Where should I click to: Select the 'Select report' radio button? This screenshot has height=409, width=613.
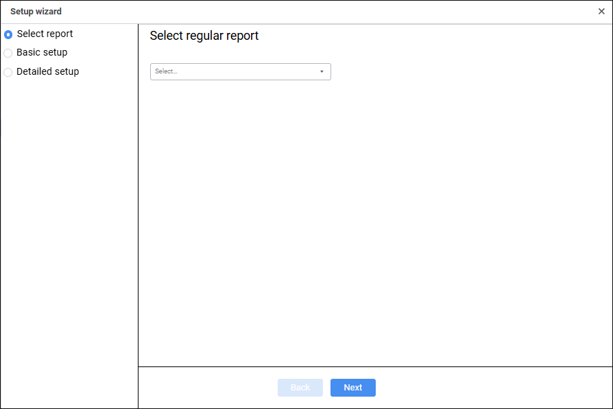coord(8,34)
